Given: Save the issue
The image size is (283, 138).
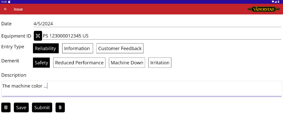Looking at the screenshot, I should [x=21, y=107].
